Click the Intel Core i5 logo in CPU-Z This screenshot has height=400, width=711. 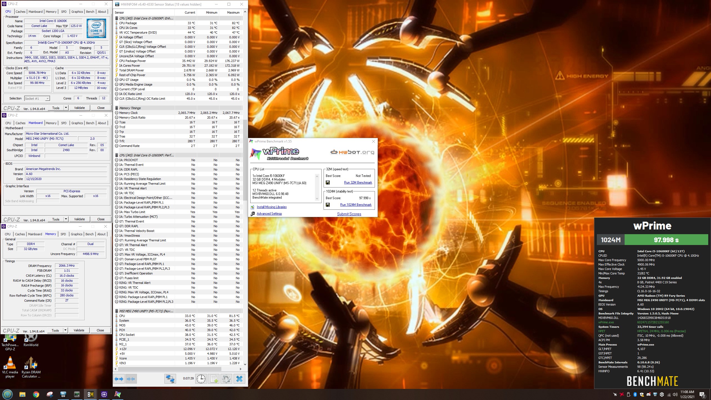point(96,28)
